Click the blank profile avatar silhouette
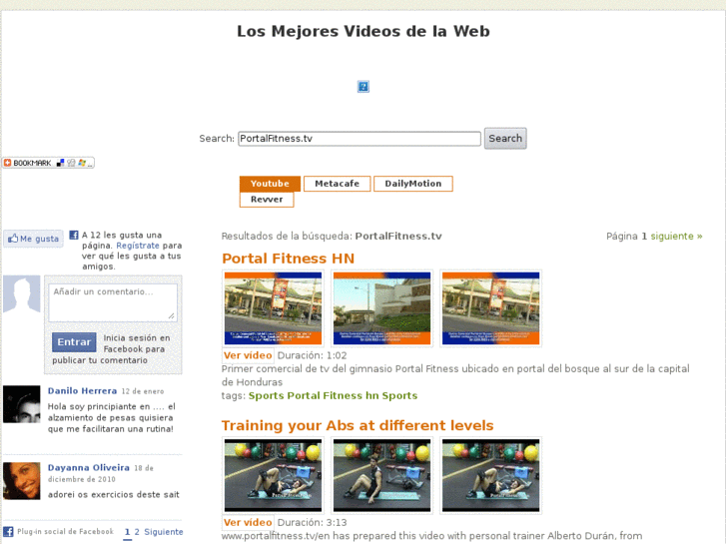Image resolution: width=726 pixels, height=544 pixels. [22, 294]
